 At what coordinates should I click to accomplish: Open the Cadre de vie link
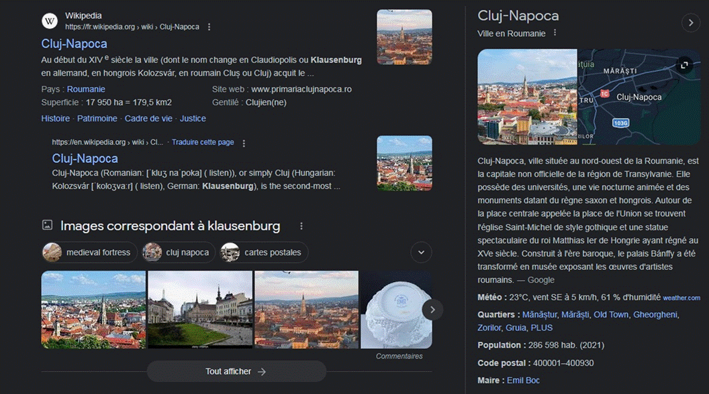pos(148,119)
